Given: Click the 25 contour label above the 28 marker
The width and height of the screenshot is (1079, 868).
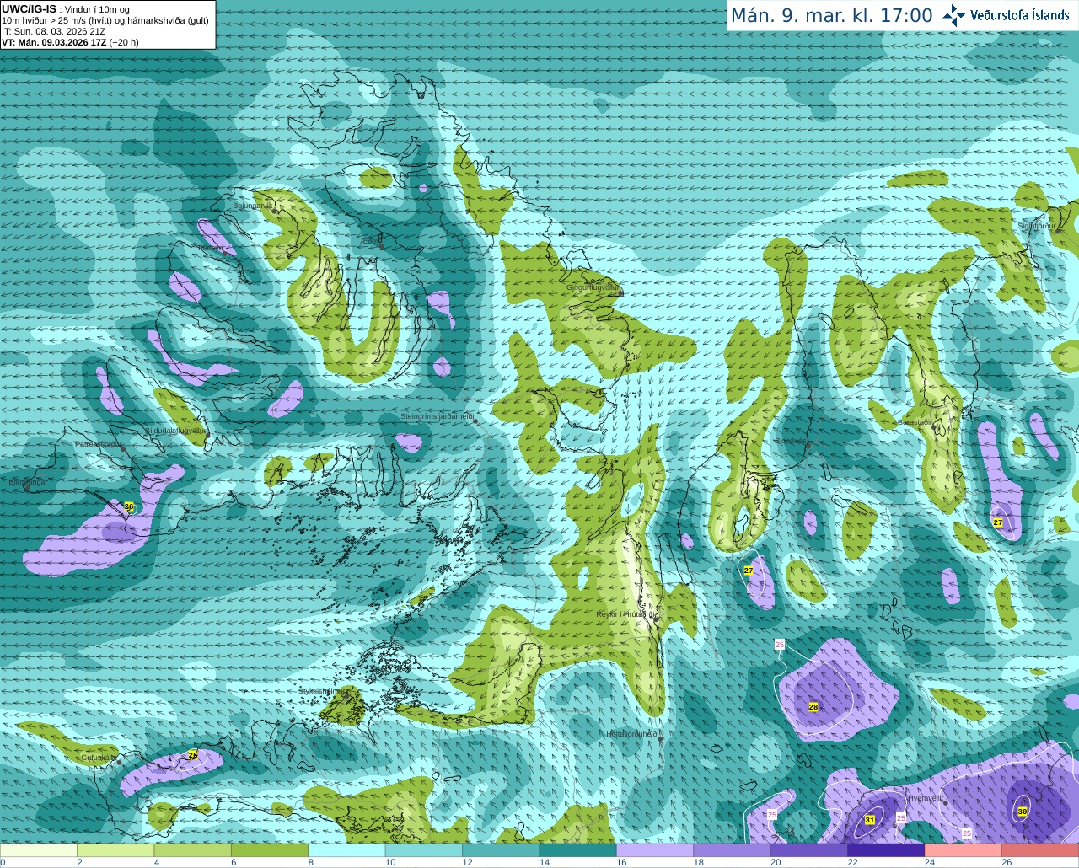Looking at the screenshot, I should pos(780,644).
